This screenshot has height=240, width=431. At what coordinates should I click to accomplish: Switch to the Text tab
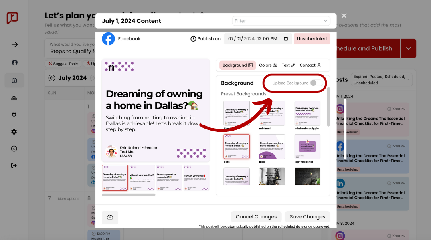point(288,65)
